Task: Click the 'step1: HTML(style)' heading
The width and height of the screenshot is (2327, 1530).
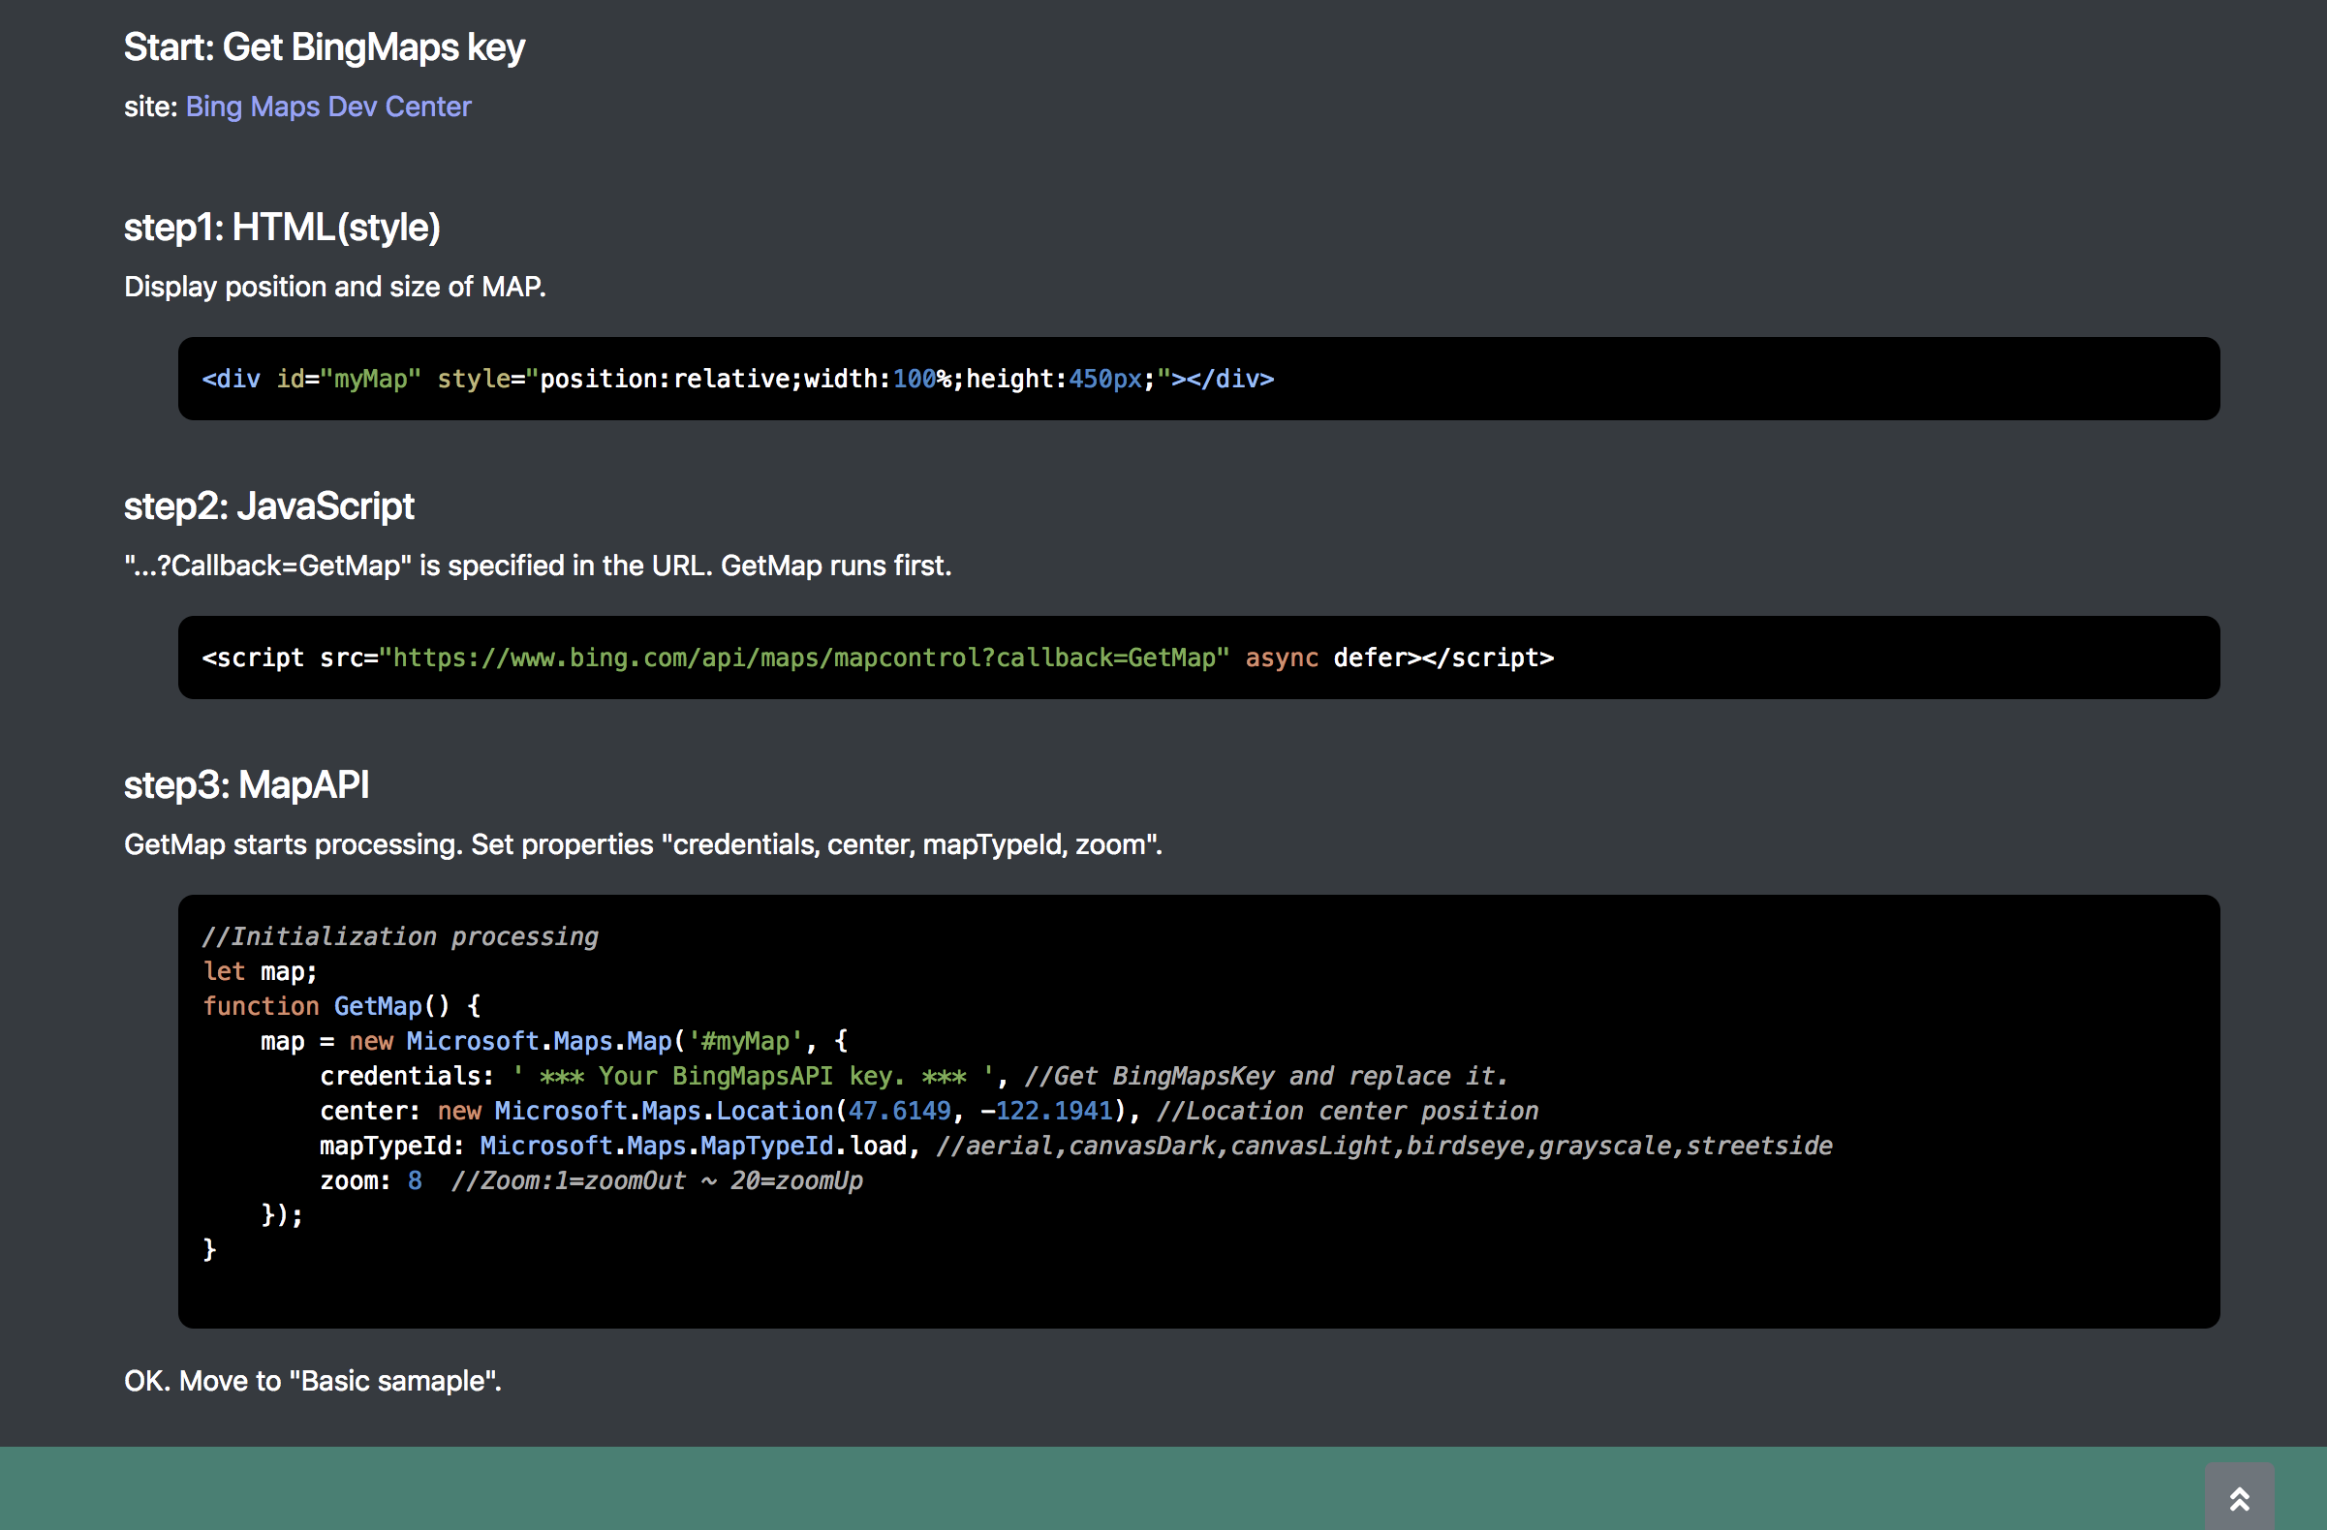Action: tap(282, 228)
